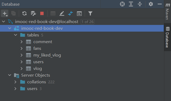
Task: Expand the fans table node
Action: (22, 48)
